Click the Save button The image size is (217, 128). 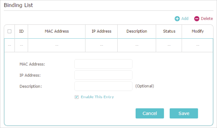pos(184,114)
